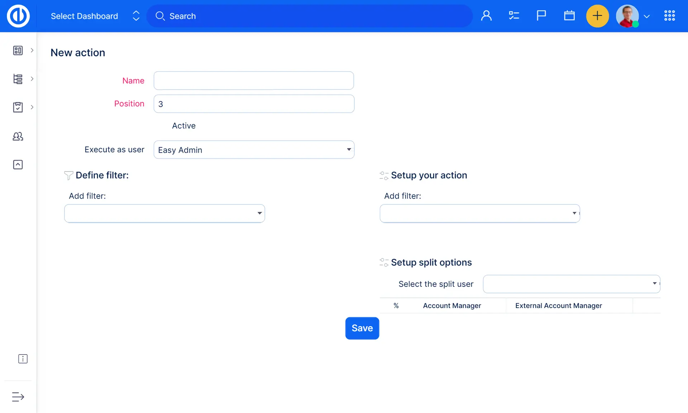
Task: Open the sidebar users group icon
Action: 18,136
